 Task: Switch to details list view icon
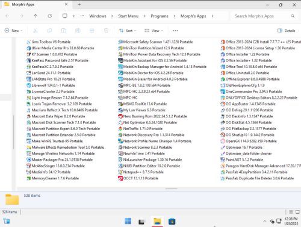291,212
